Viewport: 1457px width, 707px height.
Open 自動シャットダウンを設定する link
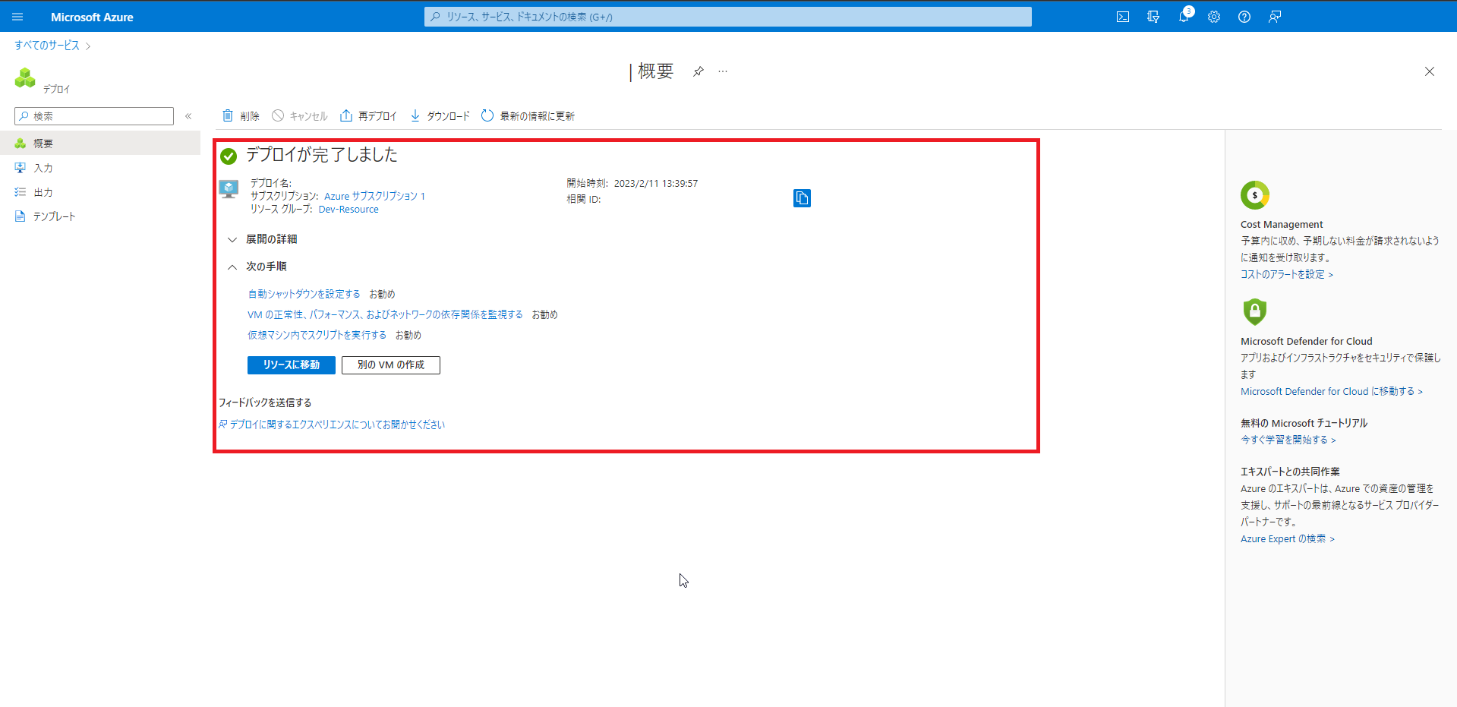[304, 294]
